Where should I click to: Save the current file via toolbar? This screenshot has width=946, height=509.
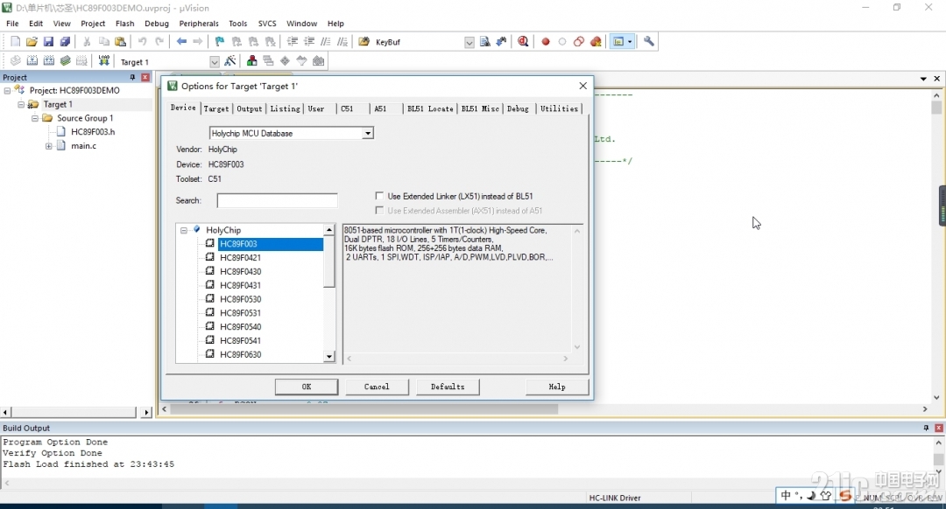point(48,42)
